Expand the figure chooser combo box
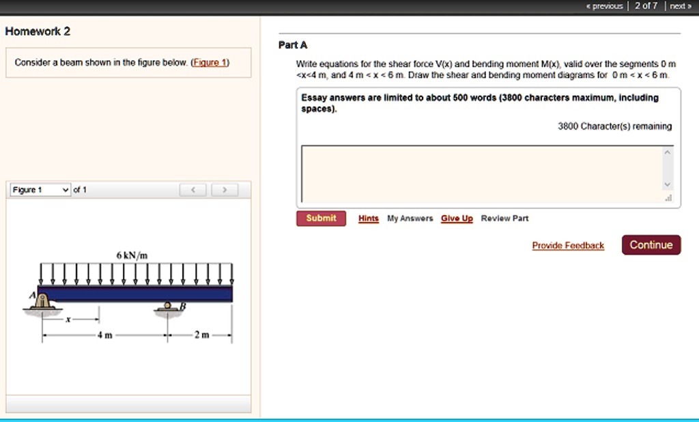699x422 pixels. click(38, 190)
